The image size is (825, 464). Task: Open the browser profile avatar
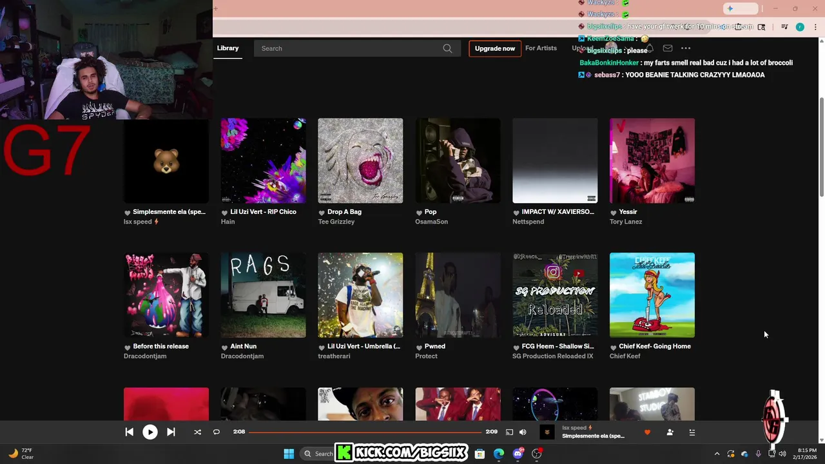pos(800,27)
